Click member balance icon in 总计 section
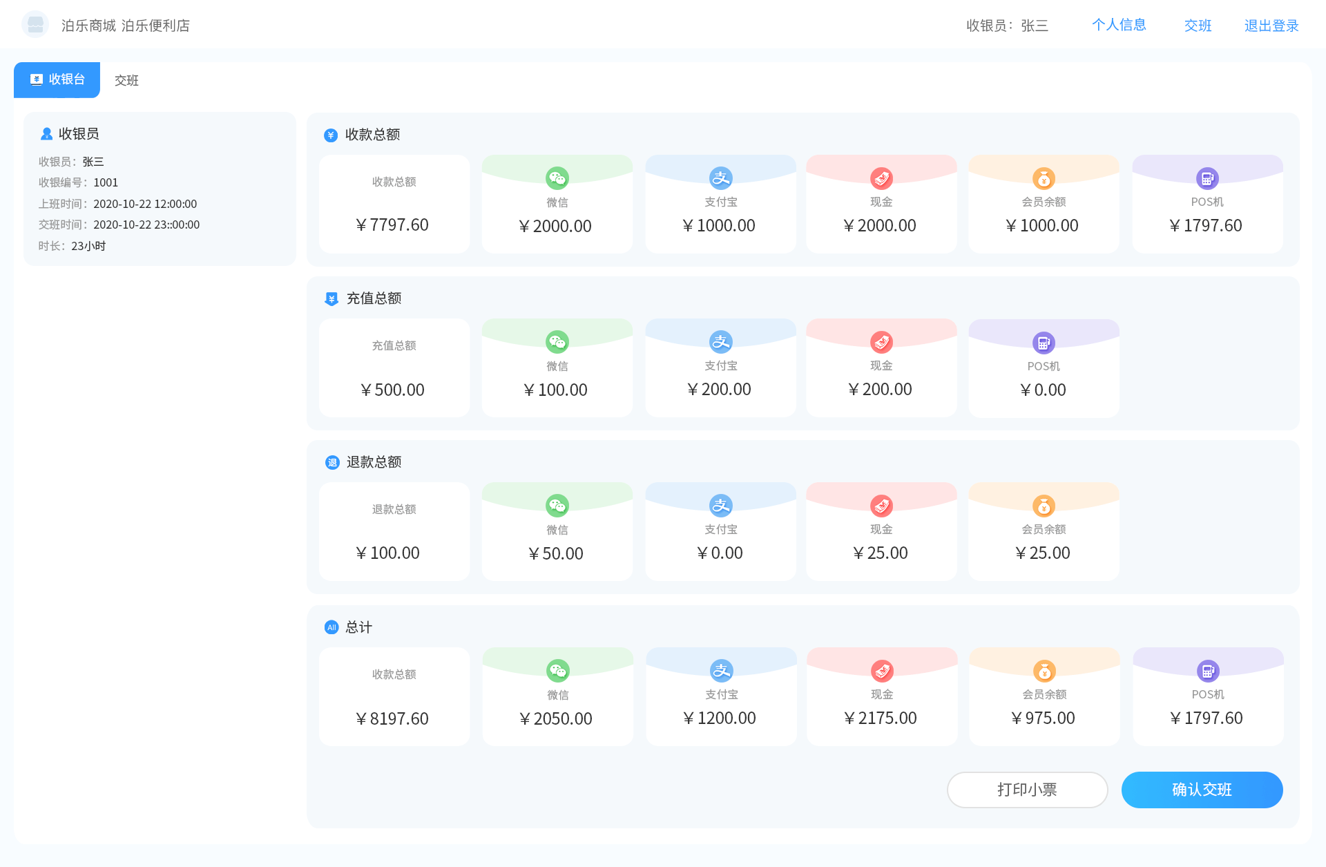 [x=1044, y=671]
